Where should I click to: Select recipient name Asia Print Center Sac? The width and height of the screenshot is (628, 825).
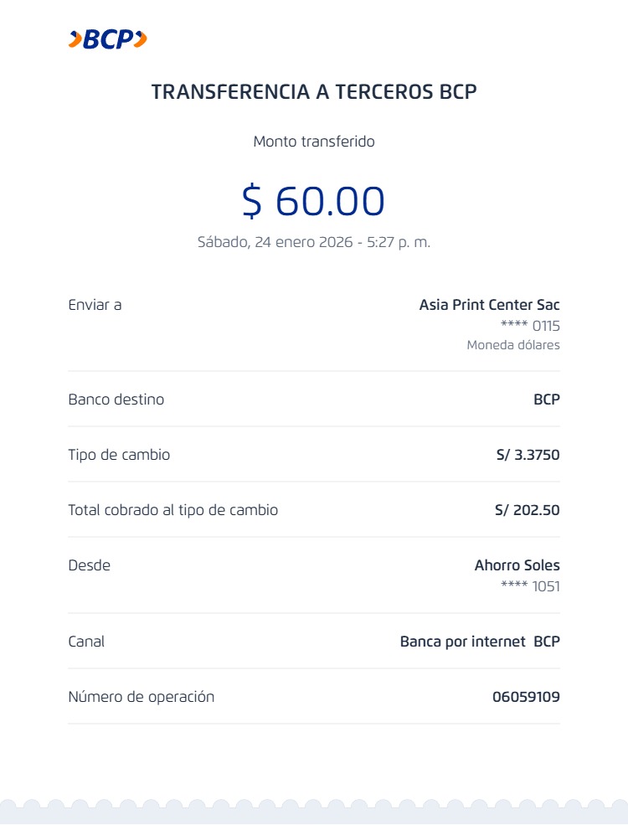[489, 305]
